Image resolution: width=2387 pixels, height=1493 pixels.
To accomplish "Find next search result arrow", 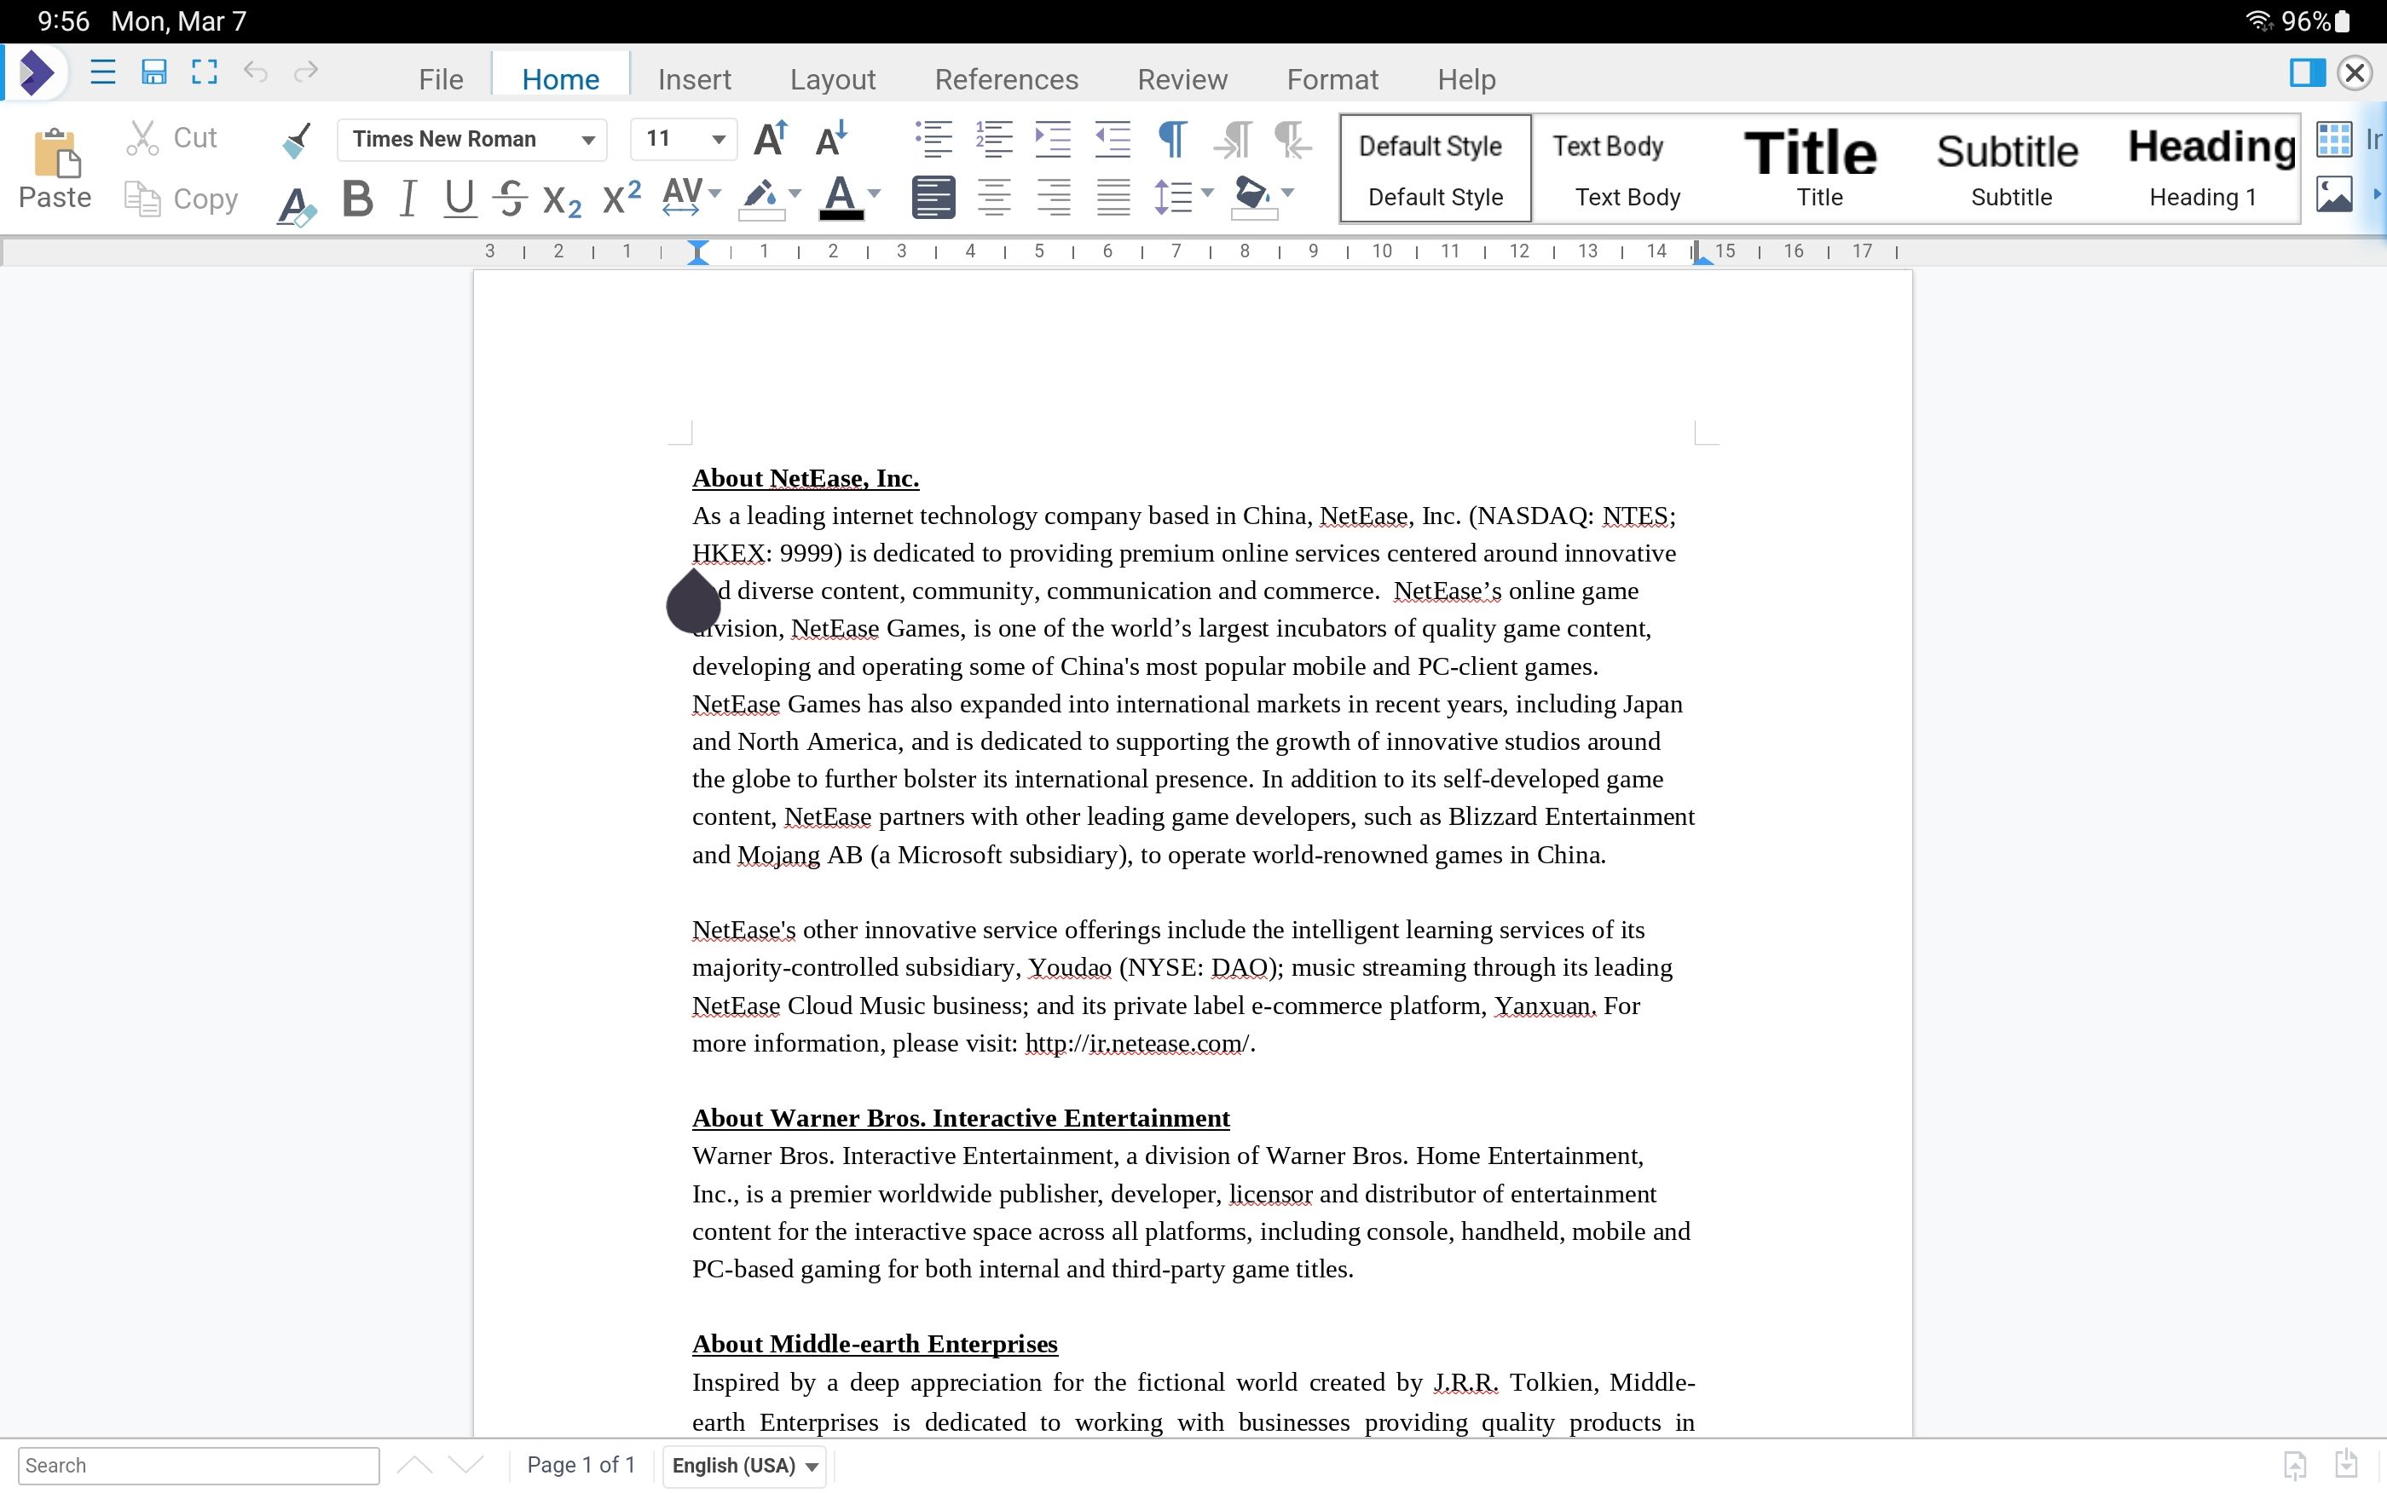I will 466,1466.
